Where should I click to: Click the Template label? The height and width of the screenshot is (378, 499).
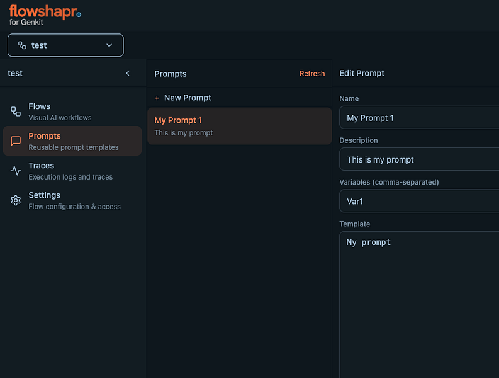coord(354,224)
